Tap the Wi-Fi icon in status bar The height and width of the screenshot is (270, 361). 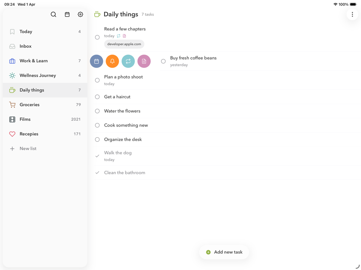click(336, 5)
